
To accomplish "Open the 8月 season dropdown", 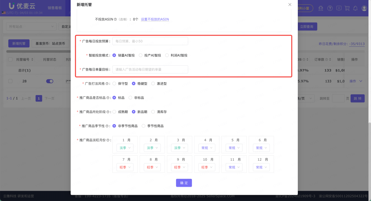I will [152, 167].
